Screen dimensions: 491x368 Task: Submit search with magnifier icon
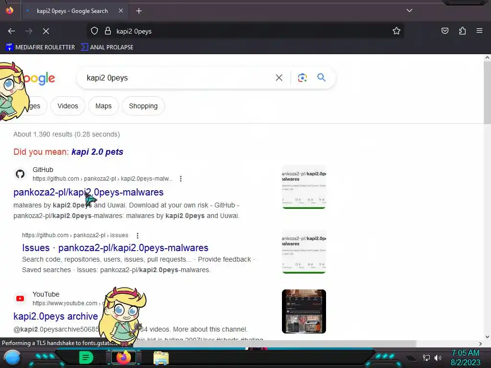tap(321, 77)
